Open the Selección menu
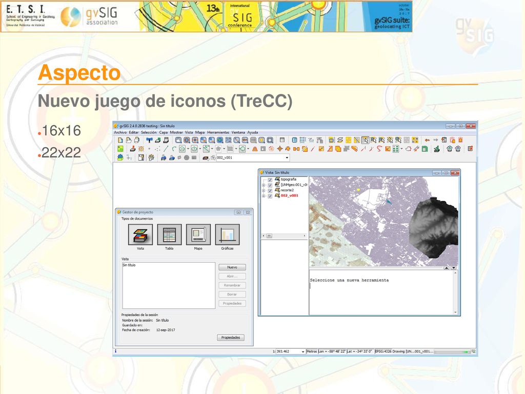The width and height of the screenshot is (525, 394). (x=149, y=132)
